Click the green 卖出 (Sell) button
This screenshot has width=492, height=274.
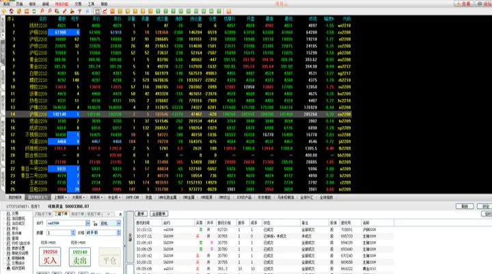[79, 255]
